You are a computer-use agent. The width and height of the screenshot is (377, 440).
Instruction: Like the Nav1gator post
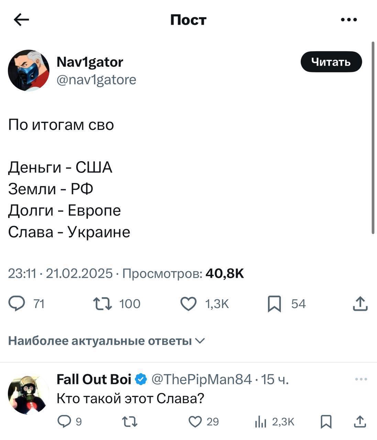tap(189, 304)
